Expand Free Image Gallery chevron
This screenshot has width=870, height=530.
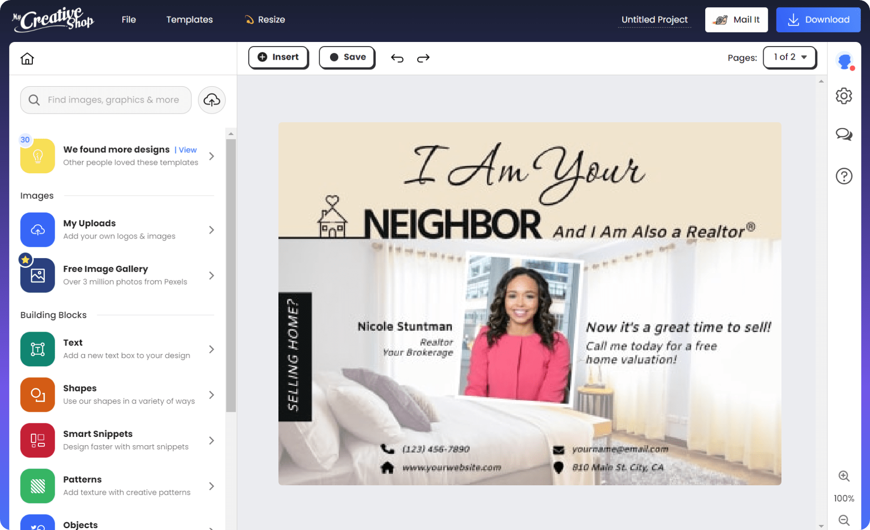tap(211, 275)
